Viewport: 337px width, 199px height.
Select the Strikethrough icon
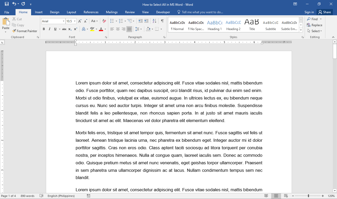tap(64, 29)
